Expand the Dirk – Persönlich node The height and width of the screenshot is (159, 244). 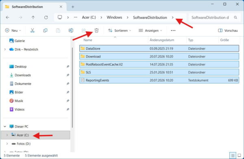click(5, 49)
